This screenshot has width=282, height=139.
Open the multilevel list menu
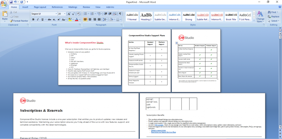pyautogui.click(x=99, y=14)
